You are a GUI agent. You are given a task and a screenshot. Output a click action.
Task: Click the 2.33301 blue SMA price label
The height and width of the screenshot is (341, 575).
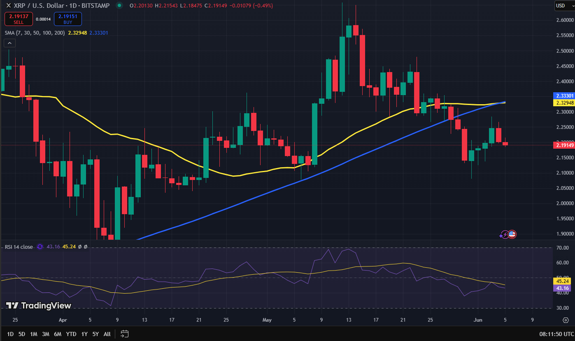click(x=562, y=96)
